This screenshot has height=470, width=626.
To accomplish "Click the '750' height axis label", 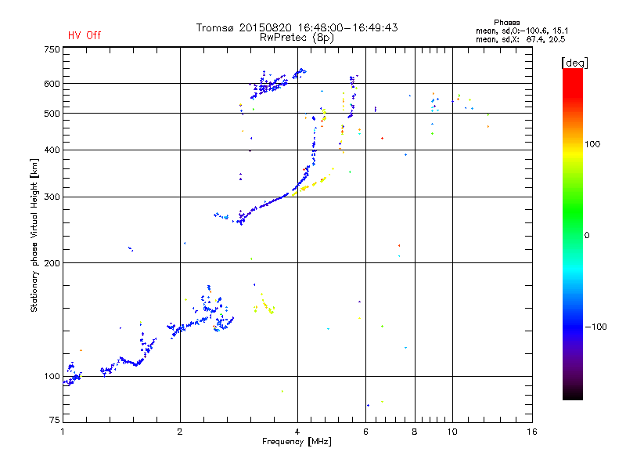I will [52, 49].
